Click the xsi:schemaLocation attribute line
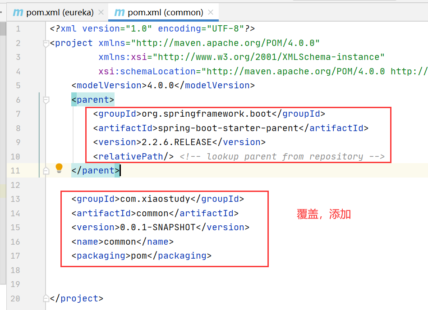This screenshot has width=428, height=310. (263, 72)
